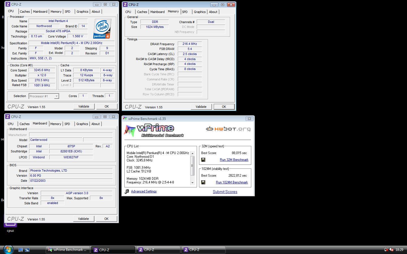
Task: Click the muted volume tray icon
Action: (x=391, y=249)
